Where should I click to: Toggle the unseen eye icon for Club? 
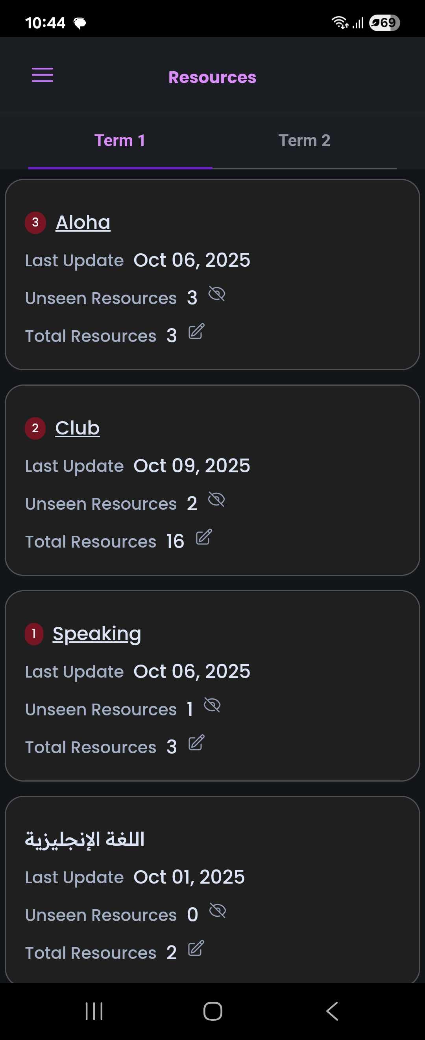[216, 500]
